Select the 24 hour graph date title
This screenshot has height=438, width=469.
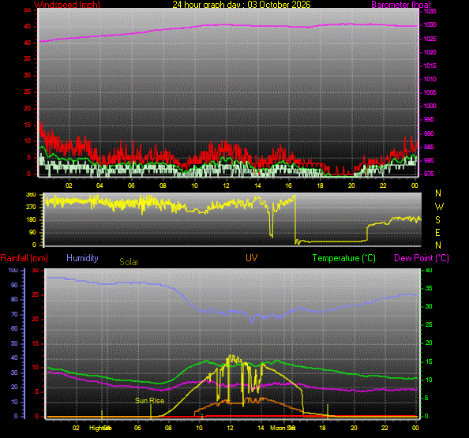tap(242, 5)
